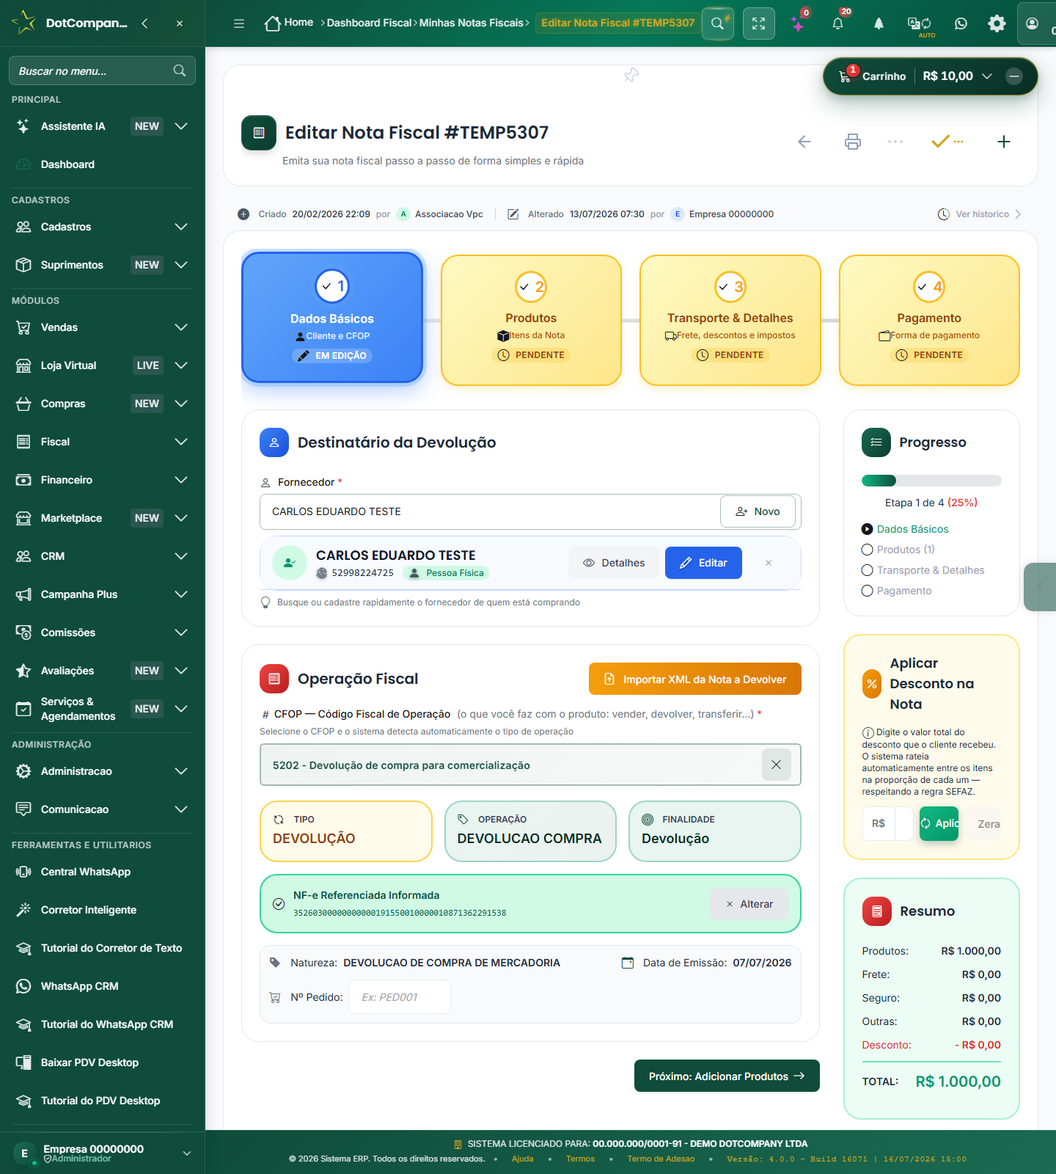Click the Zera discount button
Screen dimensions: 1056x1174
click(x=983, y=823)
